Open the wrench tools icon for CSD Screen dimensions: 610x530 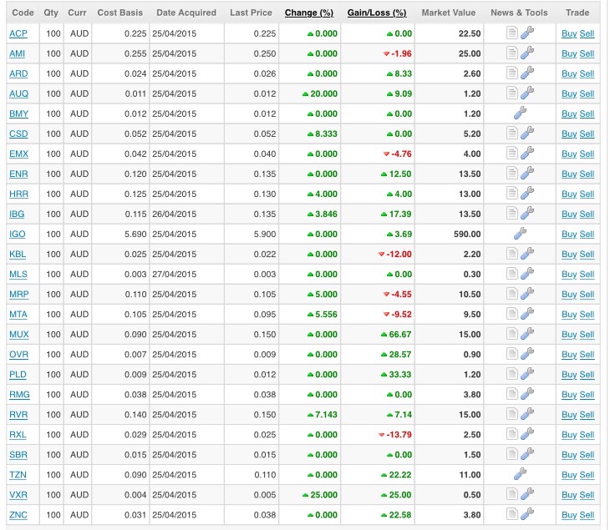coord(527,134)
